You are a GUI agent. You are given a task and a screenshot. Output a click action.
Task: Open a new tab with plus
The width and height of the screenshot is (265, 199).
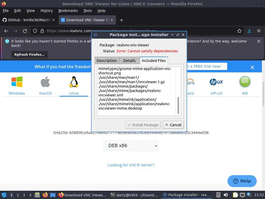coord(121,20)
